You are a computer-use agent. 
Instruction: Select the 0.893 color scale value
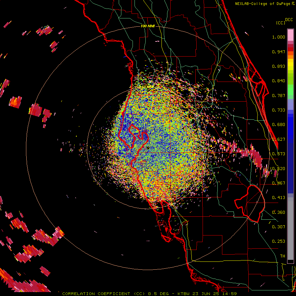click(279, 66)
